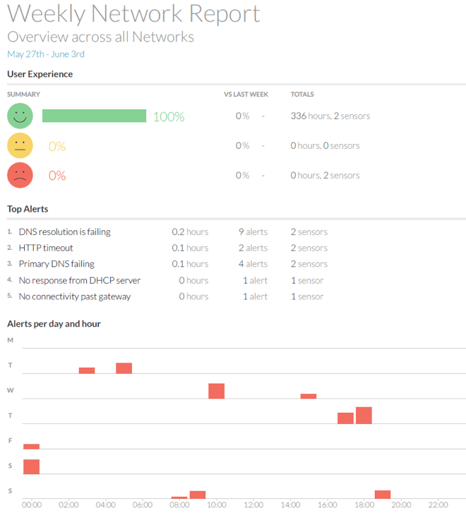The image size is (466, 513).
Task: Click the Friday 00:00 alert bar
Action: tap(31, 446)
